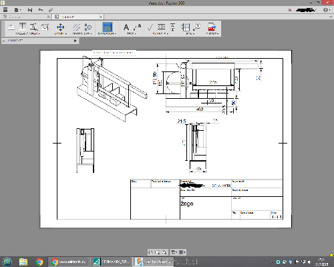
Task: Select the "Žaga" title text
Action: coord(186,204)
